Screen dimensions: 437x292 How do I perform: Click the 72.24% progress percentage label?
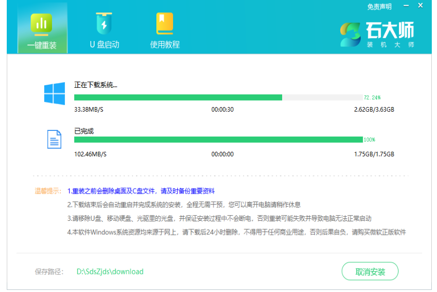point(372,97)
